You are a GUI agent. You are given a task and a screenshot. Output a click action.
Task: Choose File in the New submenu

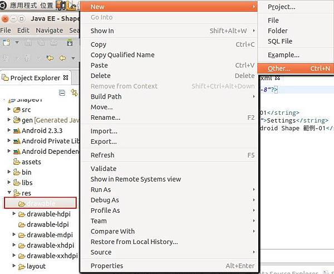pyautogui.click(x=296, y=21)
